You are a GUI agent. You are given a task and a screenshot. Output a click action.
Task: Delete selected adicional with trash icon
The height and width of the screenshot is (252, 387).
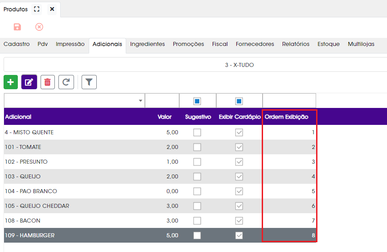pyautogui.click(x=48, y=82)
